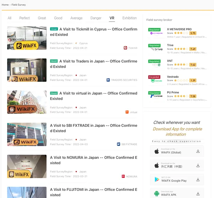Select the VR tab
The width and height of the screenshot is (214, 198).
(x=112, y=18)
